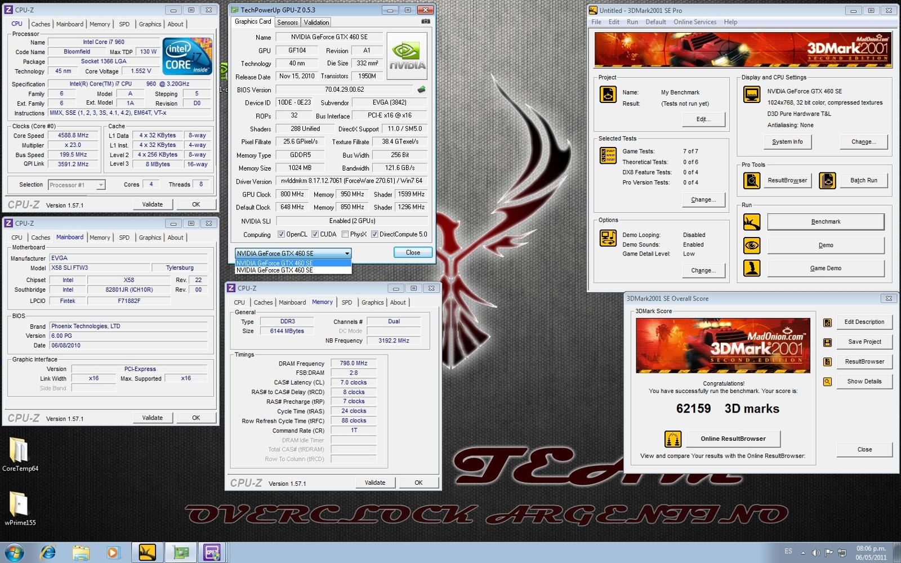Click the Save Project disk icon
This screenshot has height=563, width=901.
point(827,342)
